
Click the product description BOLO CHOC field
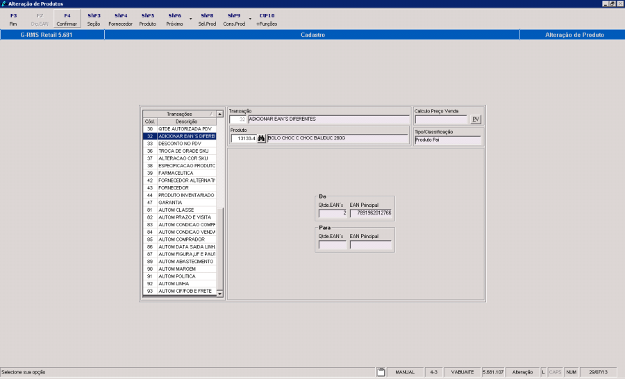point(337,138)
